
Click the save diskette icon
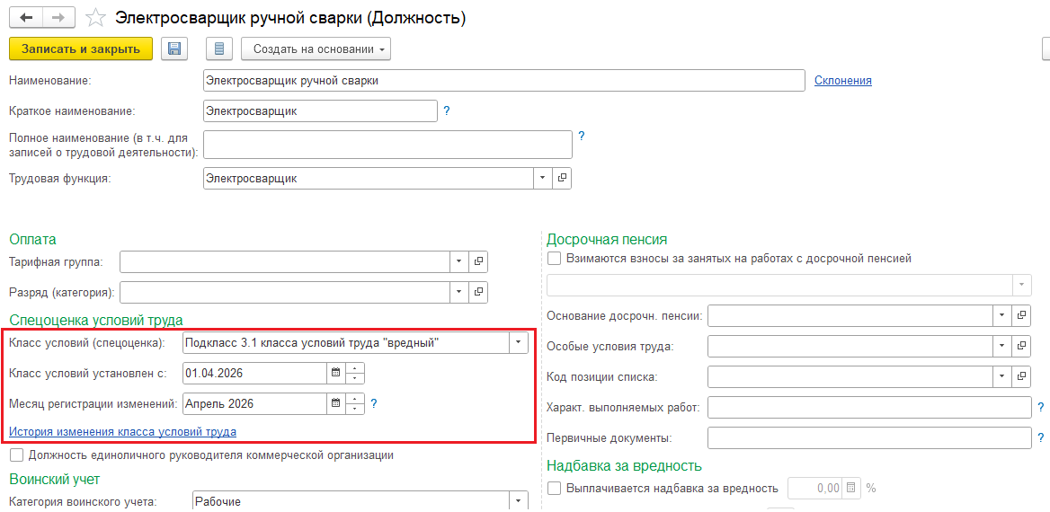pos(174,49)
